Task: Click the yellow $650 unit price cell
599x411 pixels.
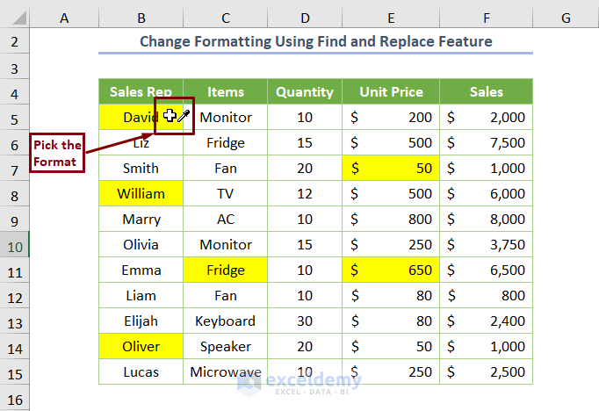Action: (391, 270)
